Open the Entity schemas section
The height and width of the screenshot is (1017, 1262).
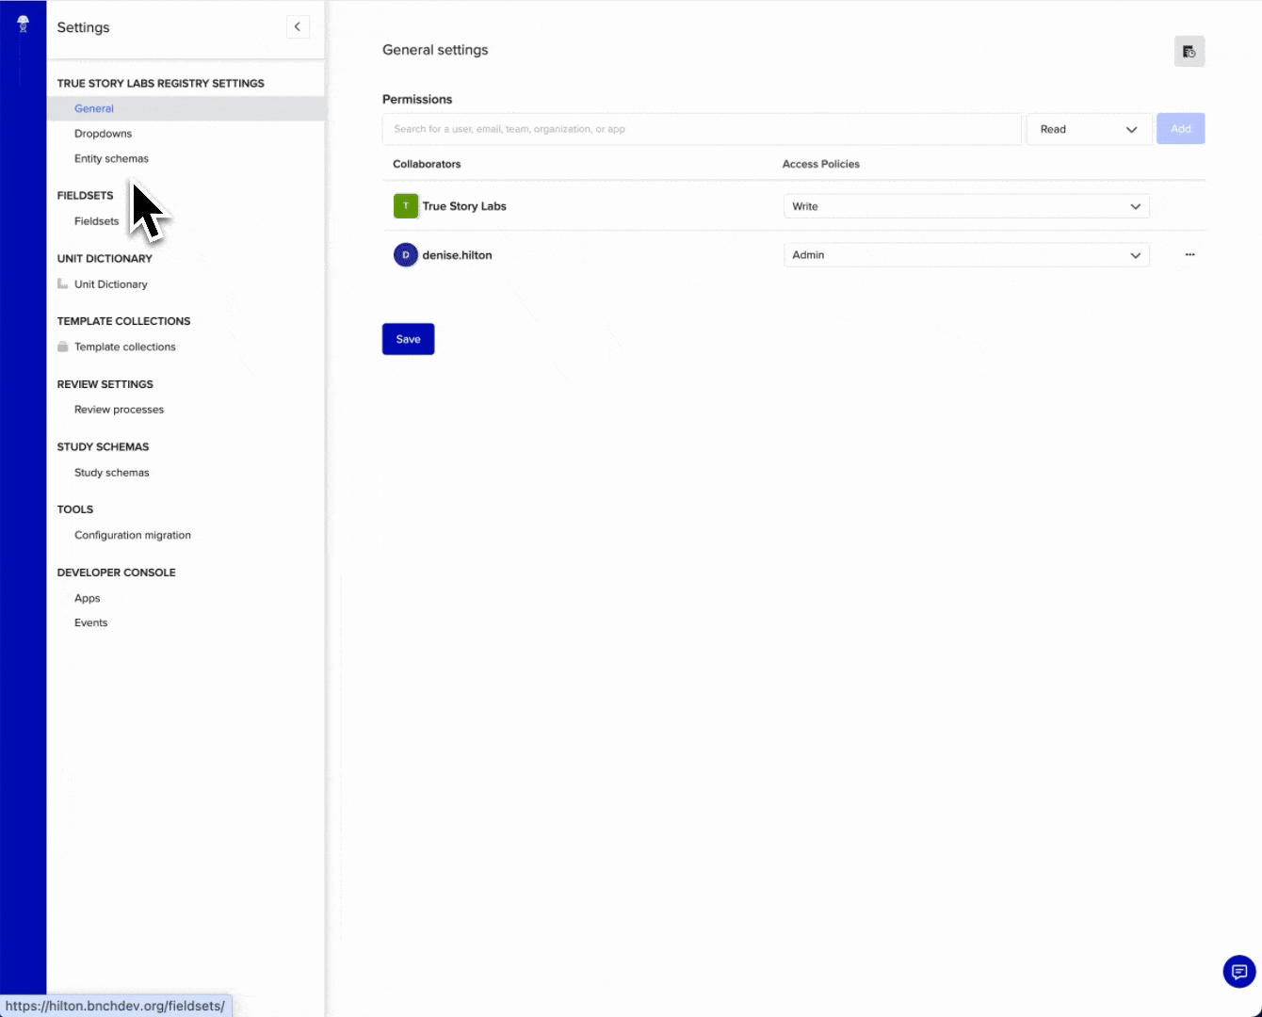click(111, 158)
